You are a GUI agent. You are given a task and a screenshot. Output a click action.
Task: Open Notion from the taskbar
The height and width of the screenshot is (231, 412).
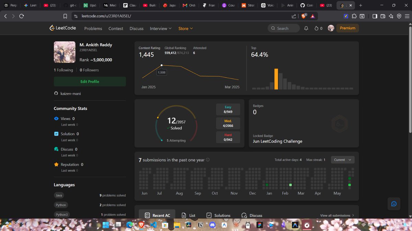[x=201, y=225]
